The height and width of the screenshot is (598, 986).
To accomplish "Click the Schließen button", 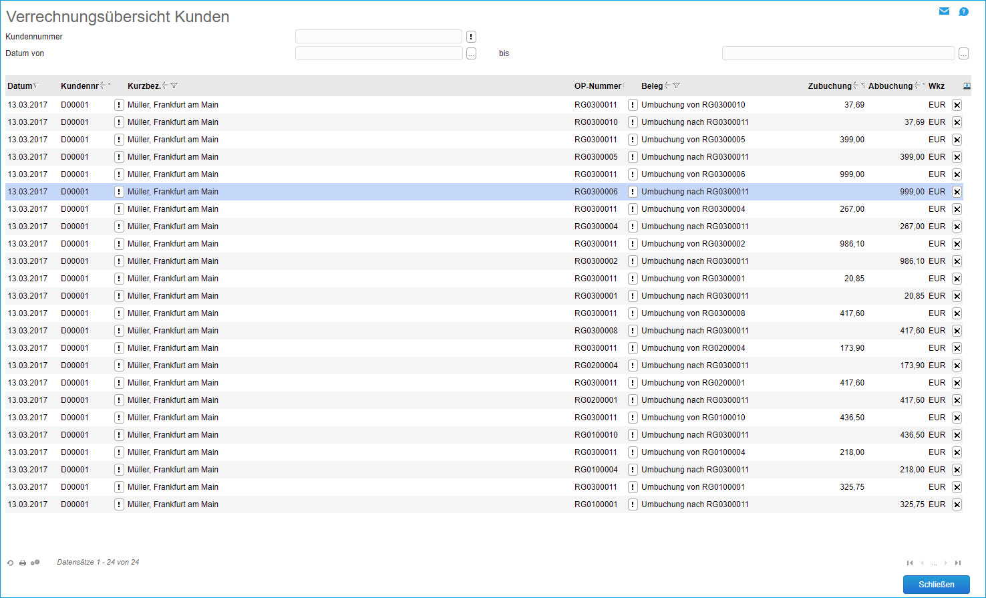I will [936, 585].
